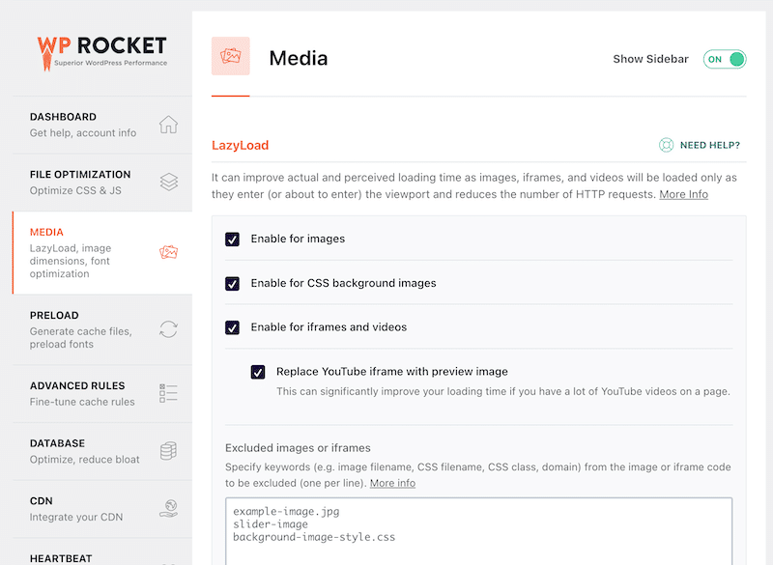Click the Media header image icon
Screen dimensions: 773x565
231,56
